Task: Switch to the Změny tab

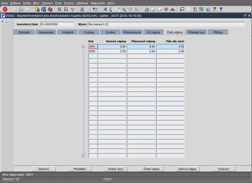Action: pos(111,32)
